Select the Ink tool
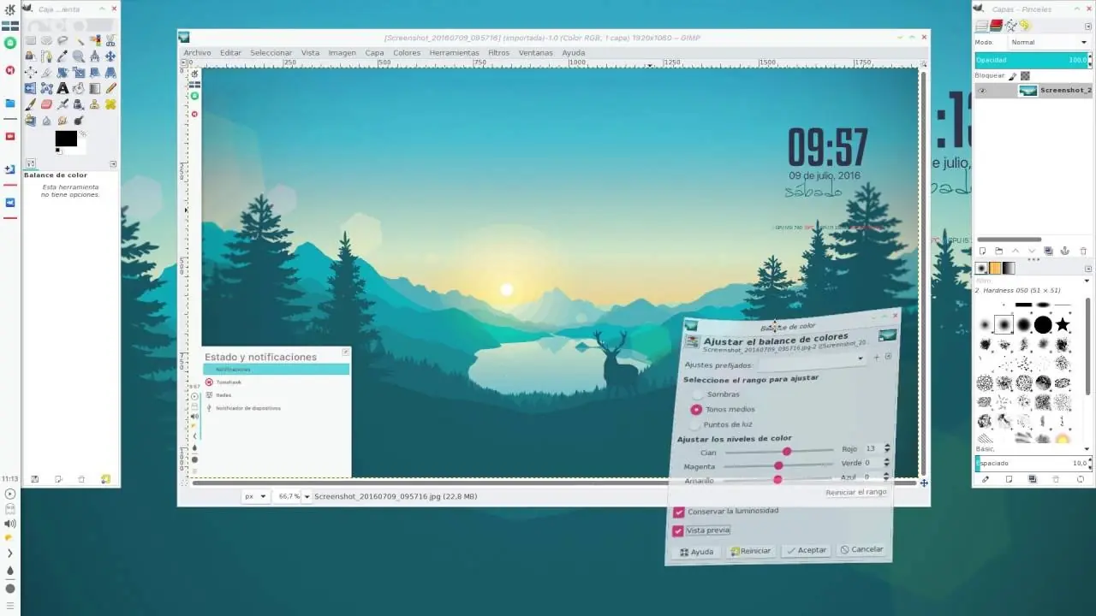 78,104
